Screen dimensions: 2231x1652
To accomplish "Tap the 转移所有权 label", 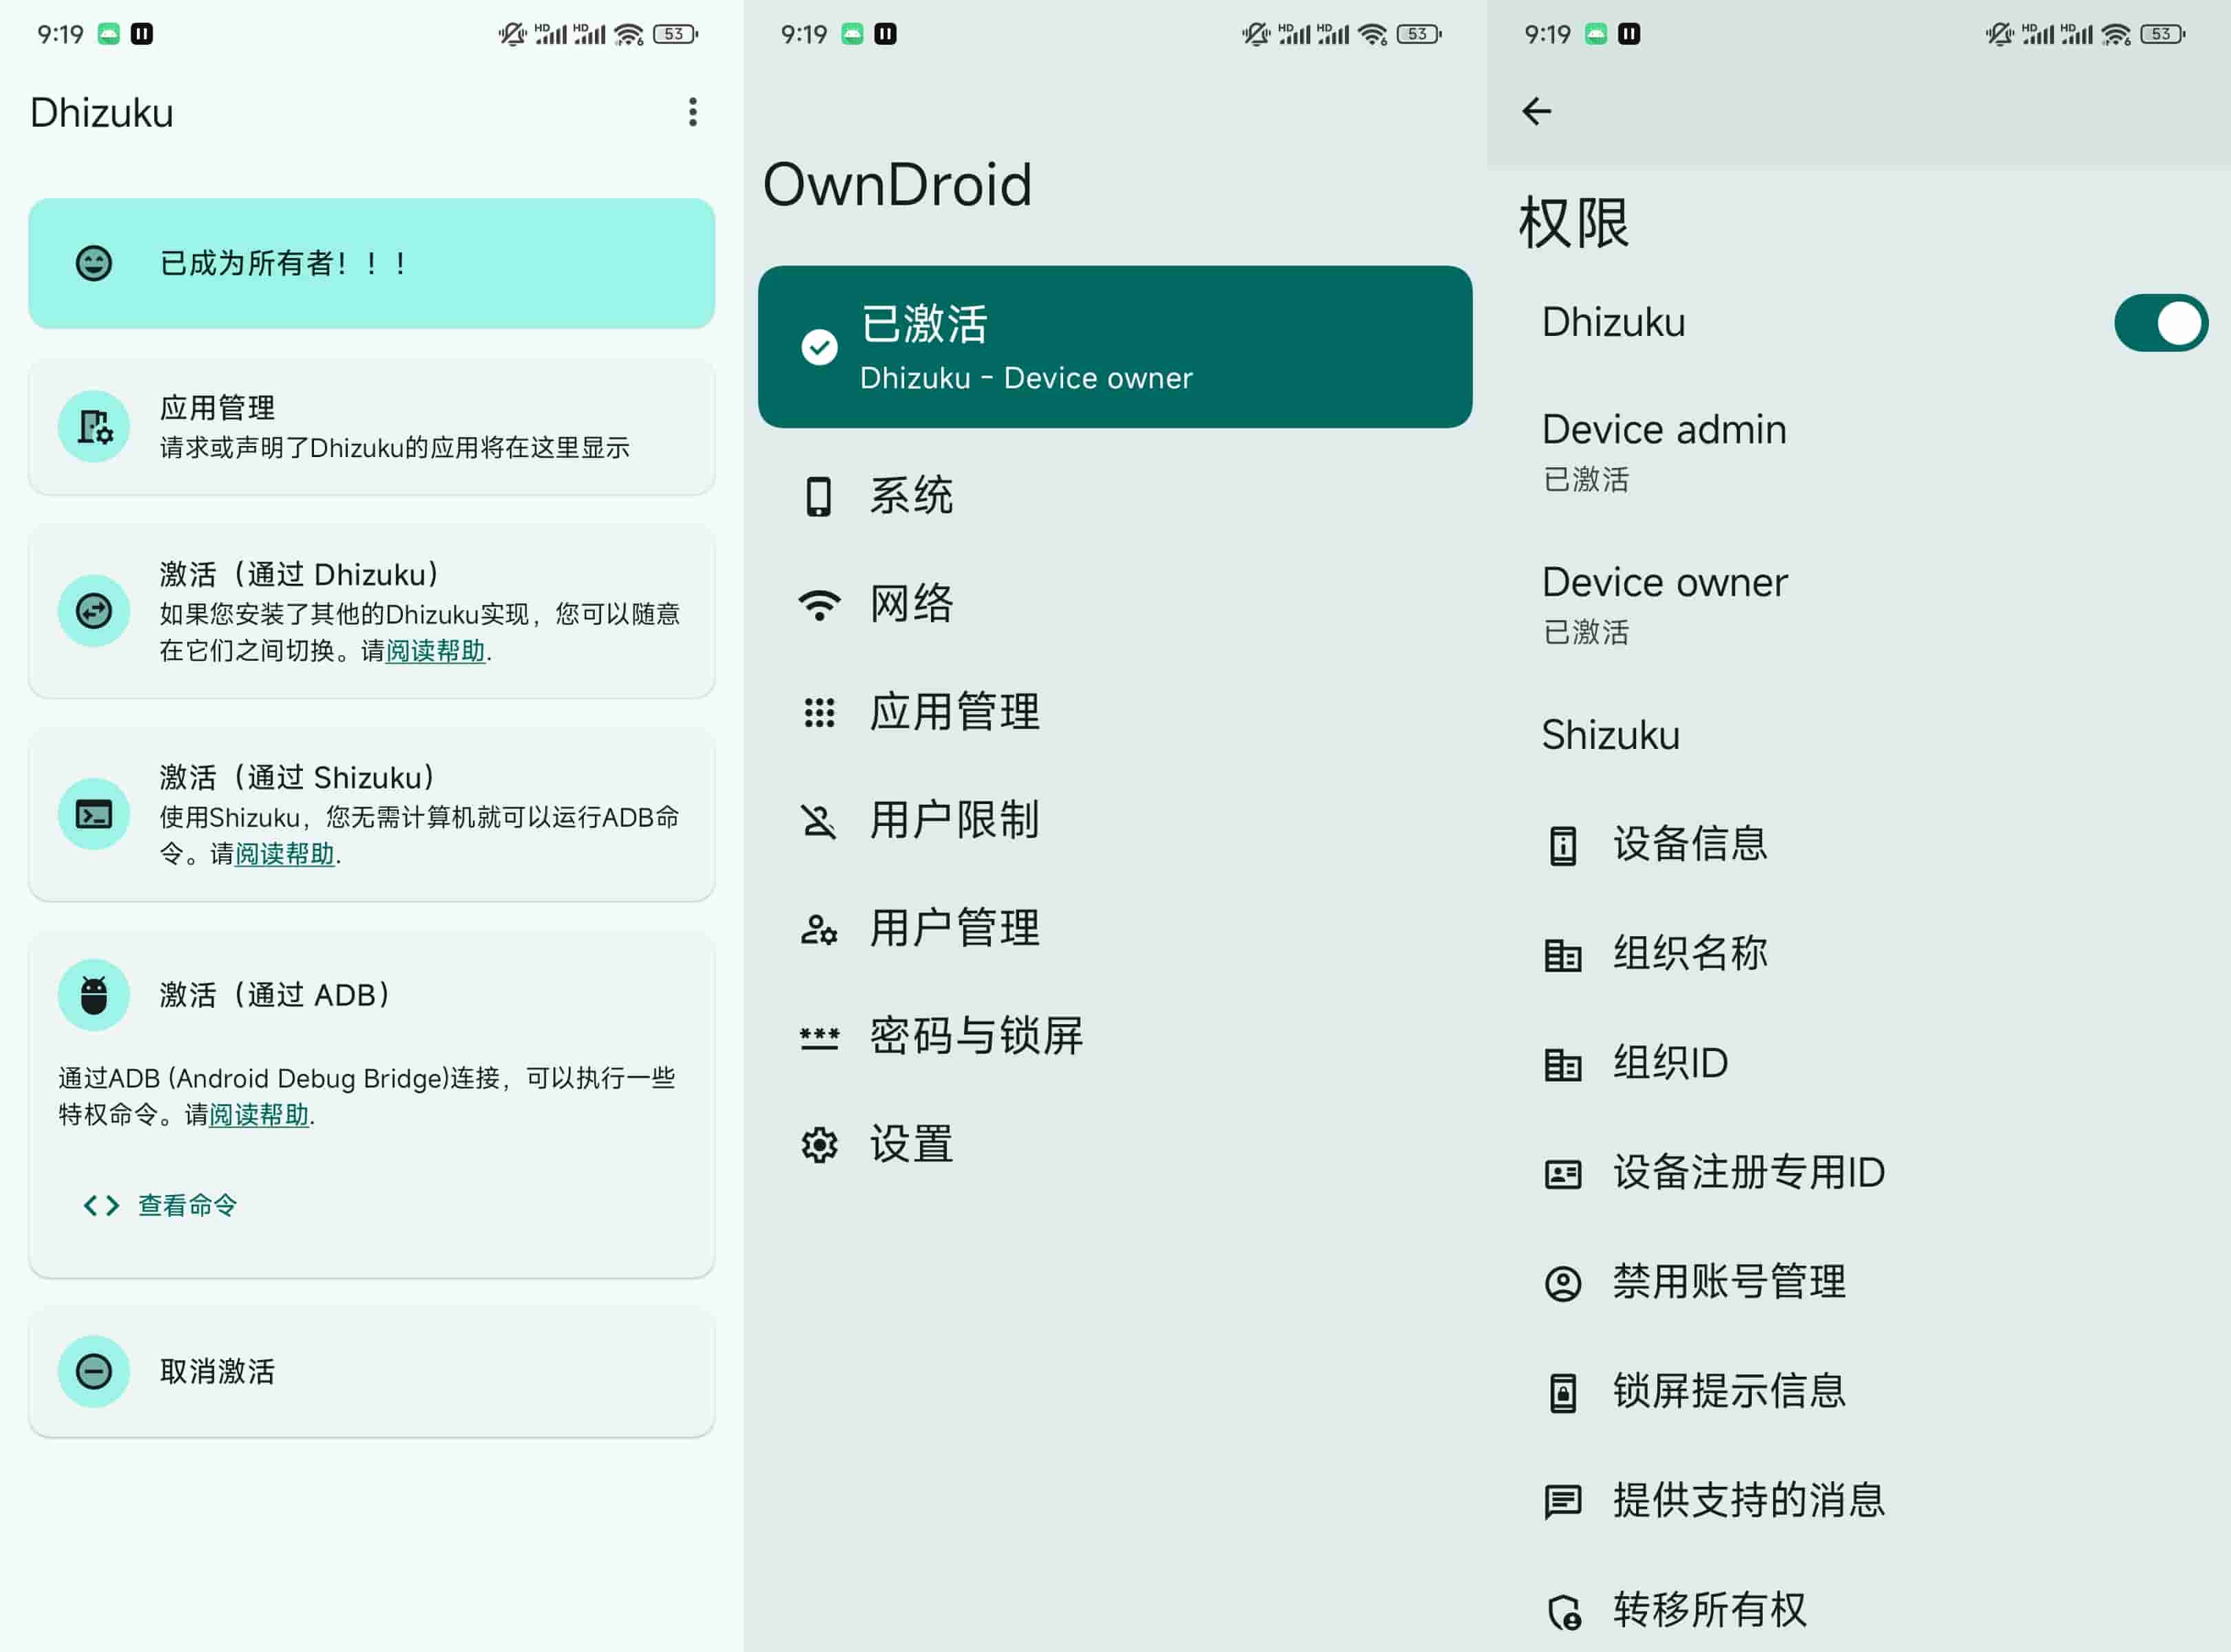I will pyautogui.click(x=1710, y=1610).
